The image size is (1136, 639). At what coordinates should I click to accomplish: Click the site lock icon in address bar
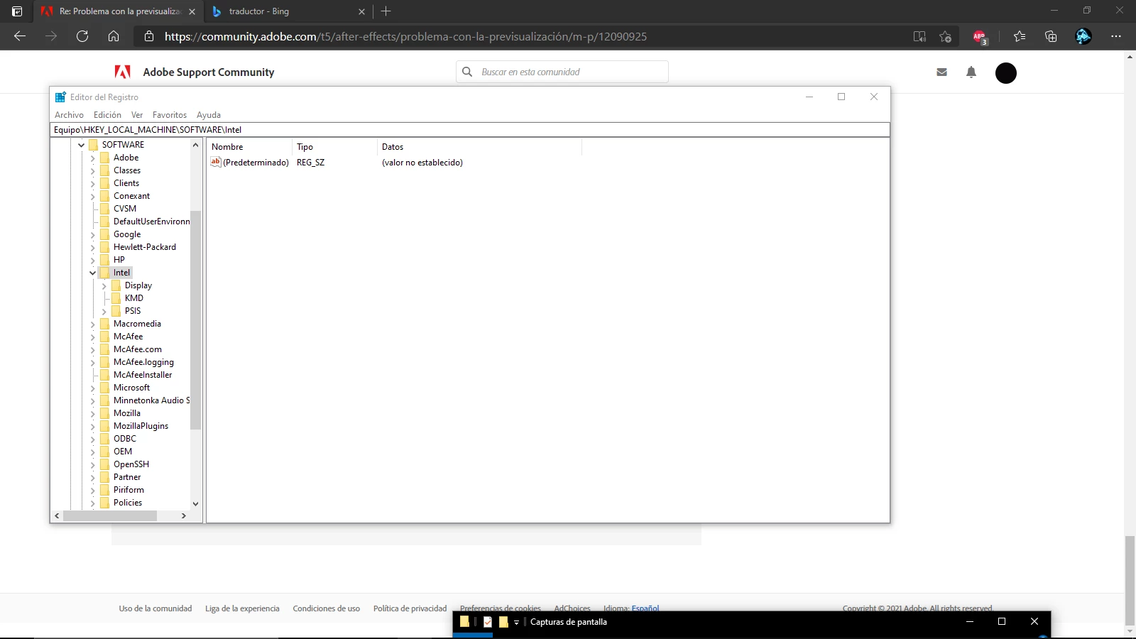(x=149, y=36)
